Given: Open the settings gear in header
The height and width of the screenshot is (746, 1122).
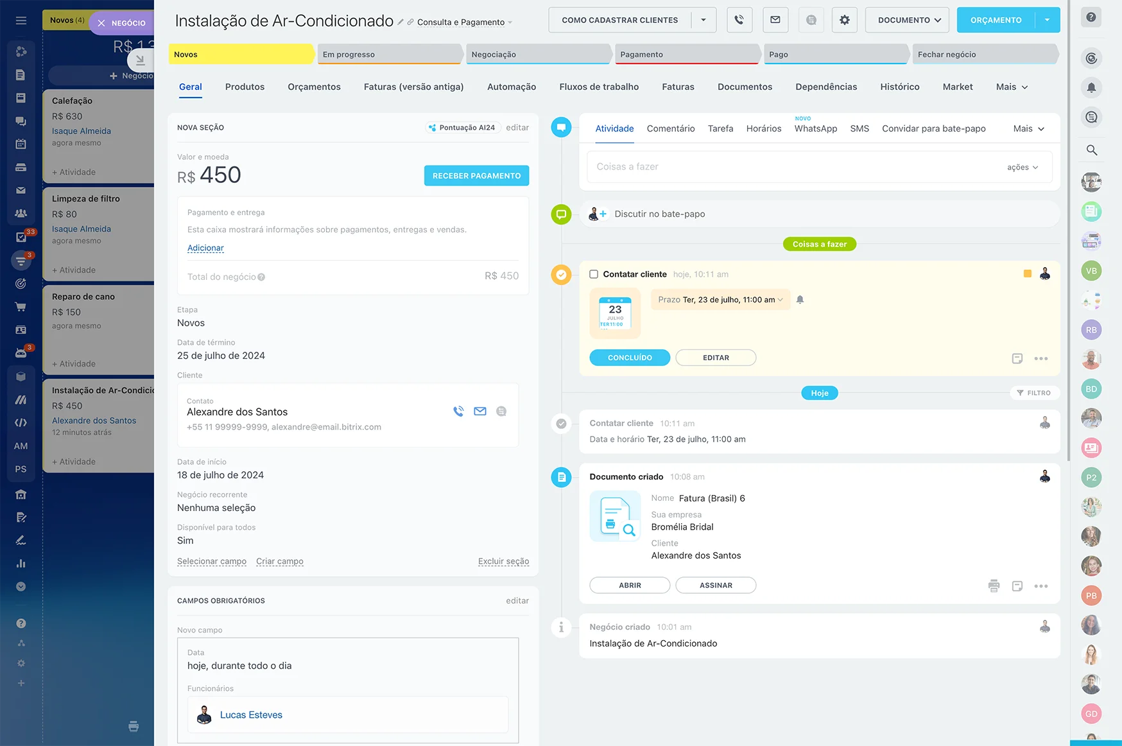Looking at the screenshot, I should click(x=844, y=20).
